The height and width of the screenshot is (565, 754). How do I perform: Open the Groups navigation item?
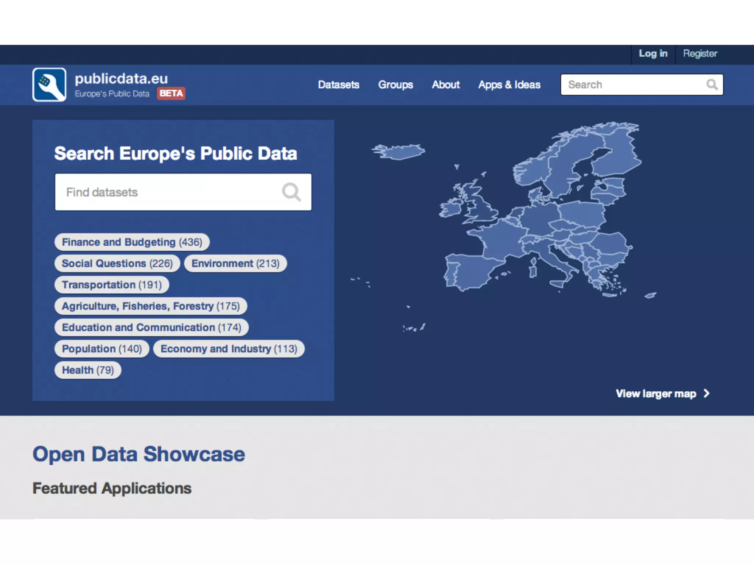coord(395,85)
